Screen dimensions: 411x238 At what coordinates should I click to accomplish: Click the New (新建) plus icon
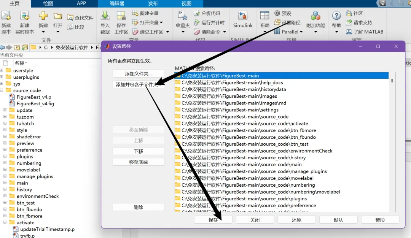(43, 16)
